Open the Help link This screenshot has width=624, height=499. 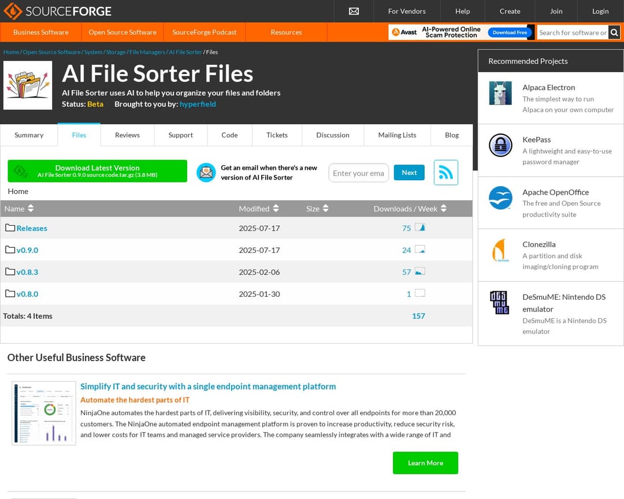(462, 11)
